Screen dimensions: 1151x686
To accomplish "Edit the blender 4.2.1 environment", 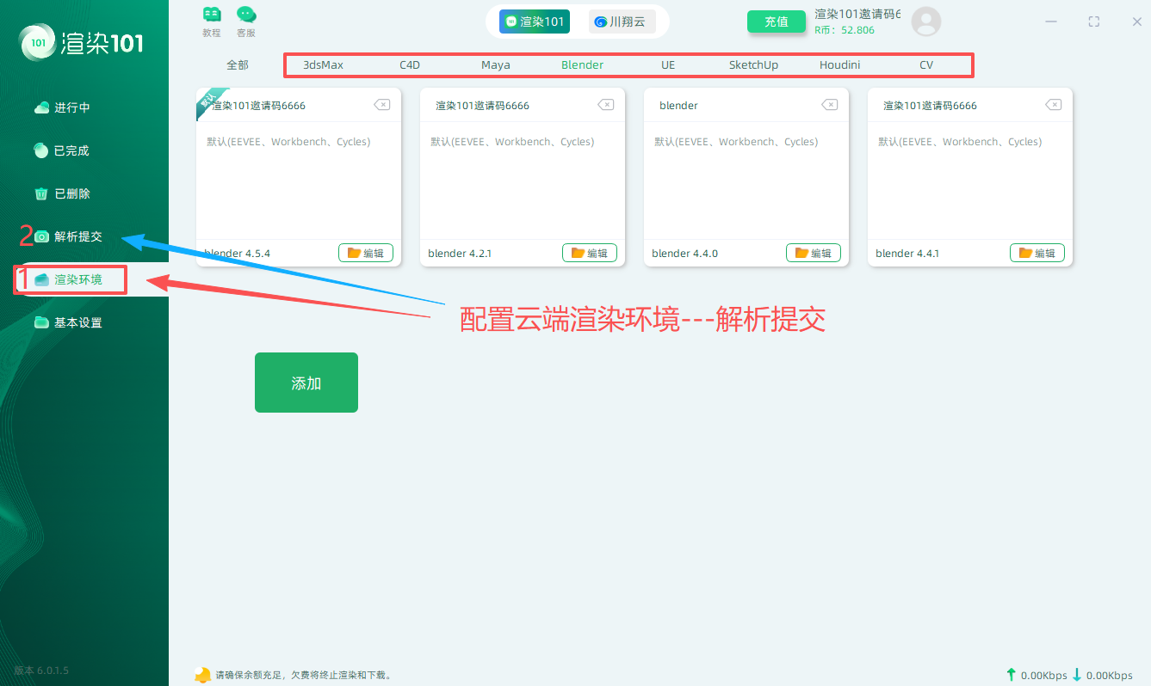I will click(x=590, y=253).
